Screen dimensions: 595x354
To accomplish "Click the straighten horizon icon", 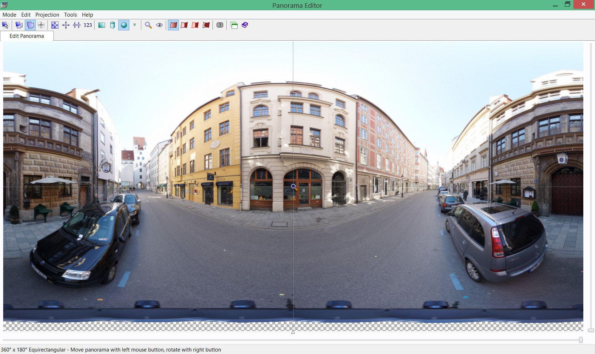I will click(77, 25).
